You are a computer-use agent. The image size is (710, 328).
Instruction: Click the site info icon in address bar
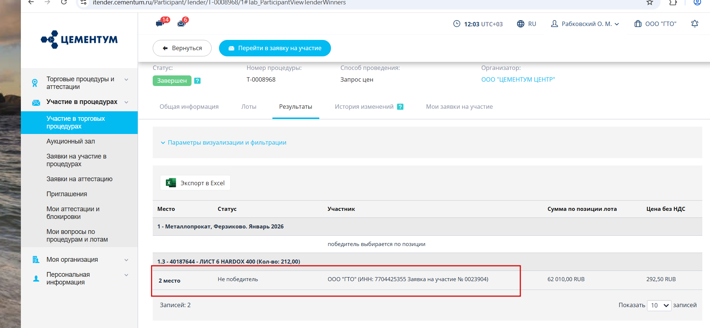click(x=83, y=2)
